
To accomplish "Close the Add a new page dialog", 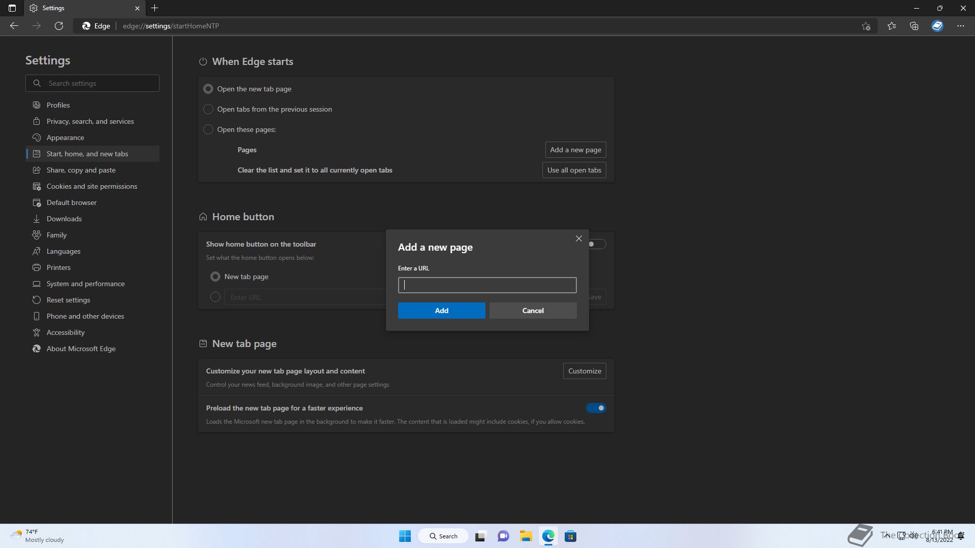I will (x=579, y=238).
